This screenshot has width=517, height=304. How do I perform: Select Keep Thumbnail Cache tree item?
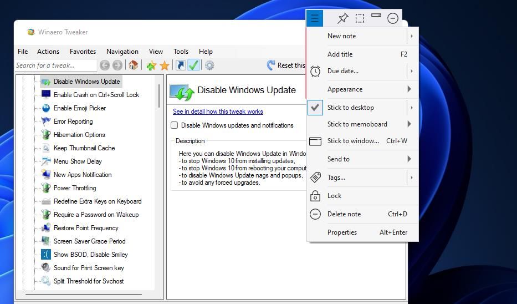(x=84, y=148)
